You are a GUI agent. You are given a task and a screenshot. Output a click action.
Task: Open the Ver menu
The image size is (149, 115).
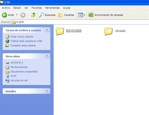tap(26, 8)
